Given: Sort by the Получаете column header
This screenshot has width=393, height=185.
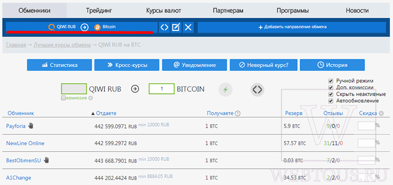Looking at the screenshot, I should point(220,113).
